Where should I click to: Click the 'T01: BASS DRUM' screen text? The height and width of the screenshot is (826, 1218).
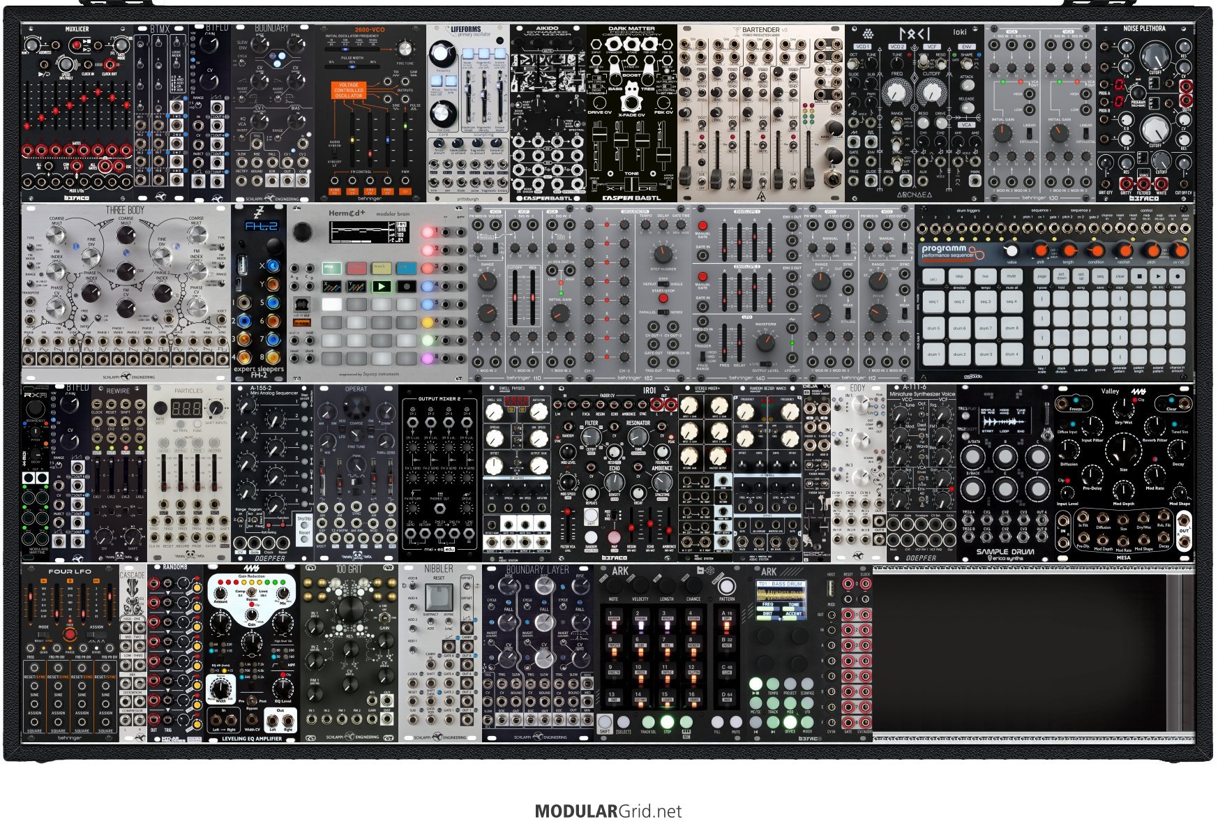[x=780, y=583]
